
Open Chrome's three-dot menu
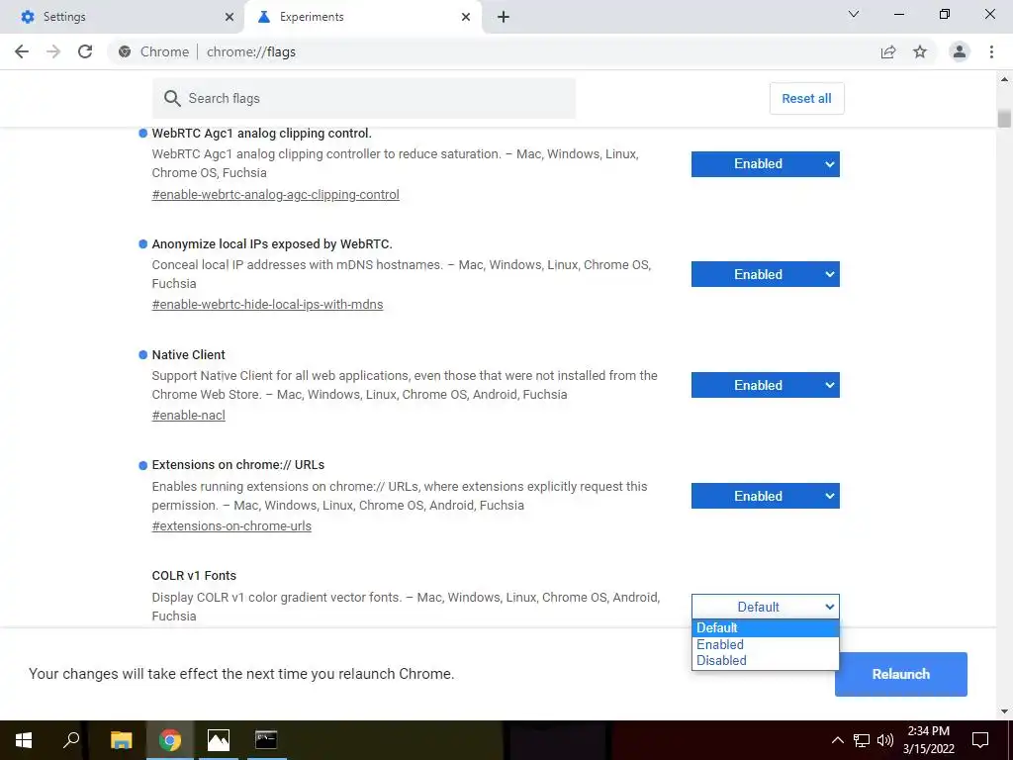tap(991, 51)
